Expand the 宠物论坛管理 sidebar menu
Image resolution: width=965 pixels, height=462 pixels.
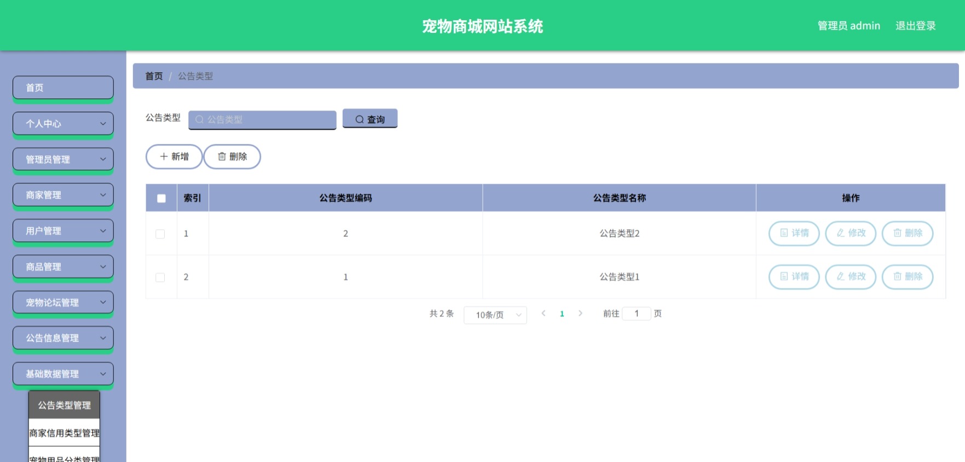pos(63,302)
